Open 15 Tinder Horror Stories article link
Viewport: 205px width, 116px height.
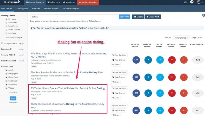click(68, 88)
